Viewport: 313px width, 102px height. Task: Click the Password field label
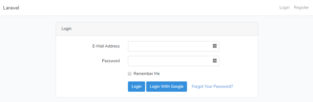click(111, 61)
